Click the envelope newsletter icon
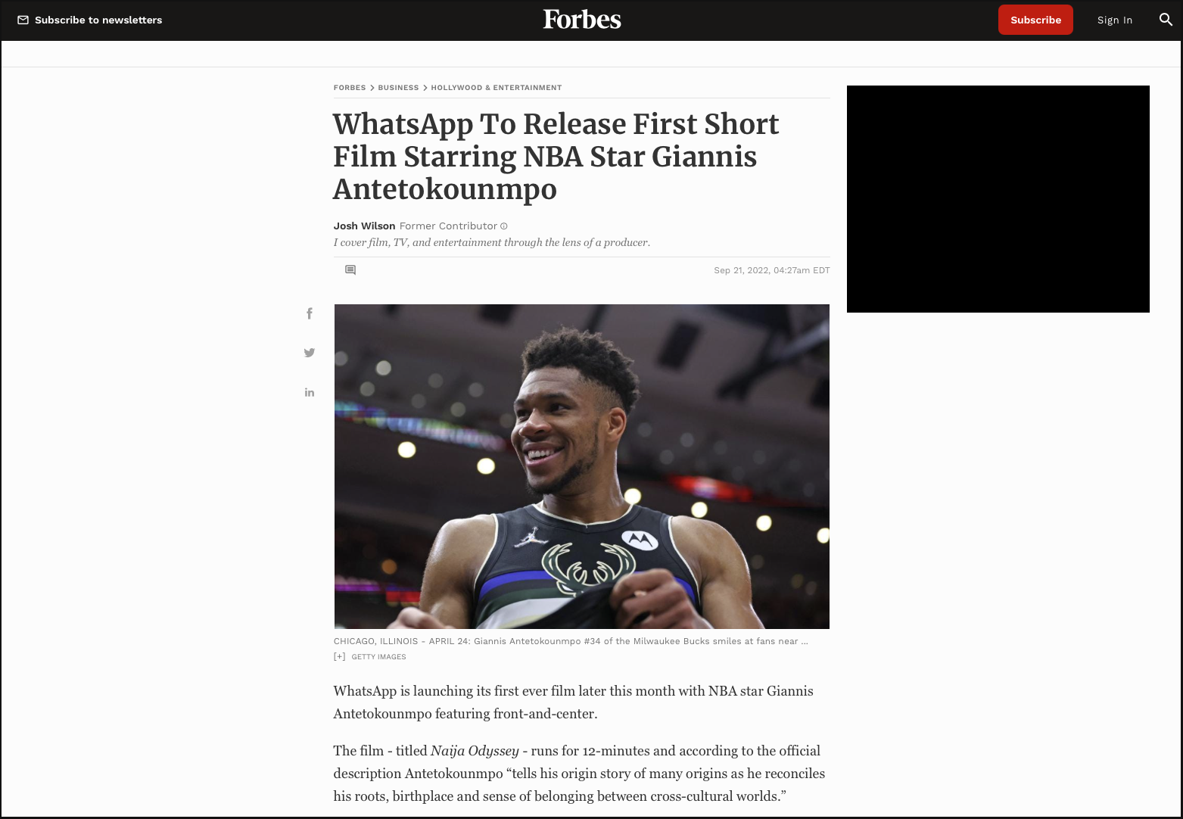1183x819 pixels. (x=23, y=20)
